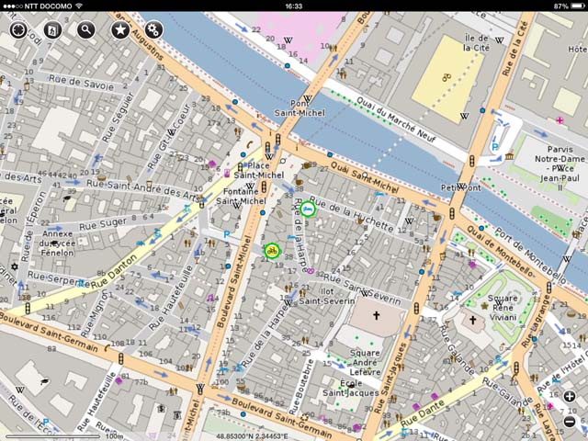Tap the Annexe du lycée Fénelon label
This screenshot has height=441, width=588.
point(57,243)
